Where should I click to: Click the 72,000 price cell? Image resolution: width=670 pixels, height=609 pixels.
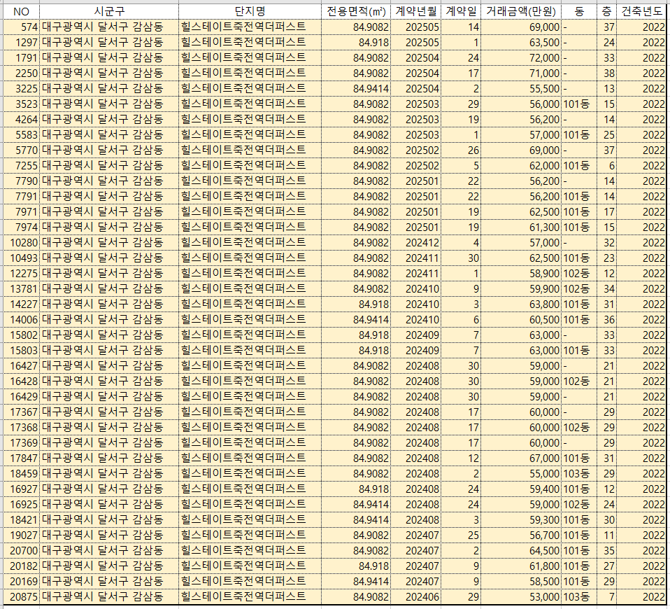pos(521,57)
